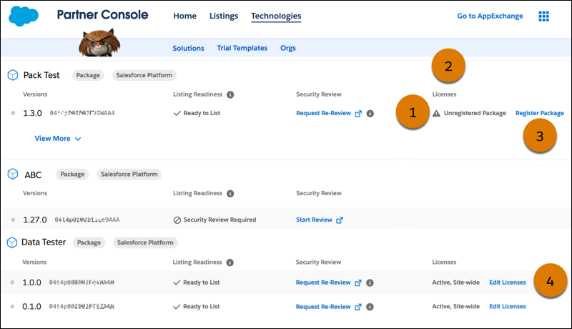The width and height of the screenshot is (572, 329).
Task: Click the Unregistered Package status text
Action: click(x=475, y=113)
